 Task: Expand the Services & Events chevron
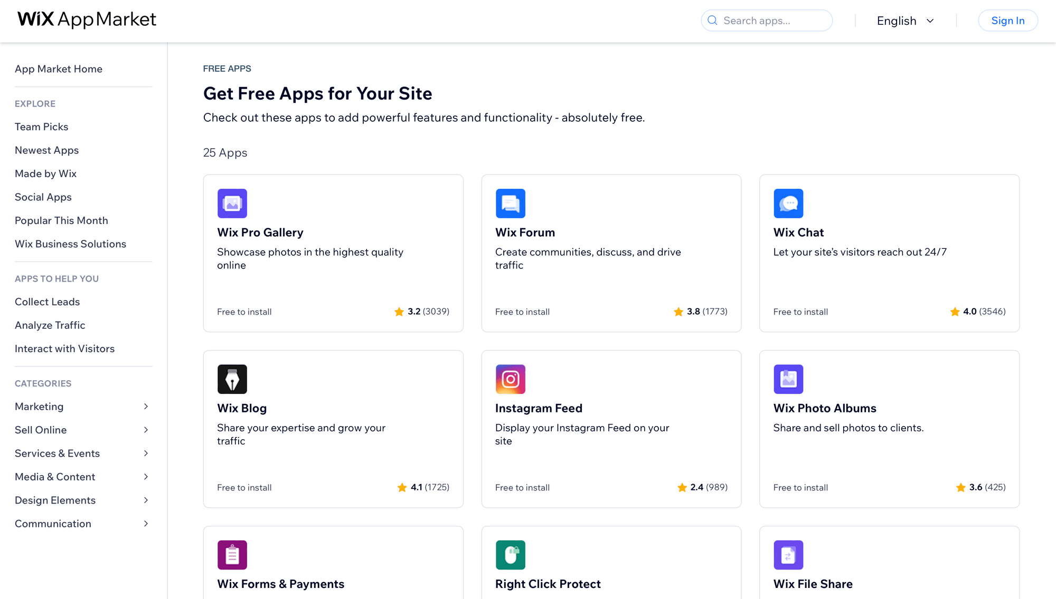[x=146, y=453]
